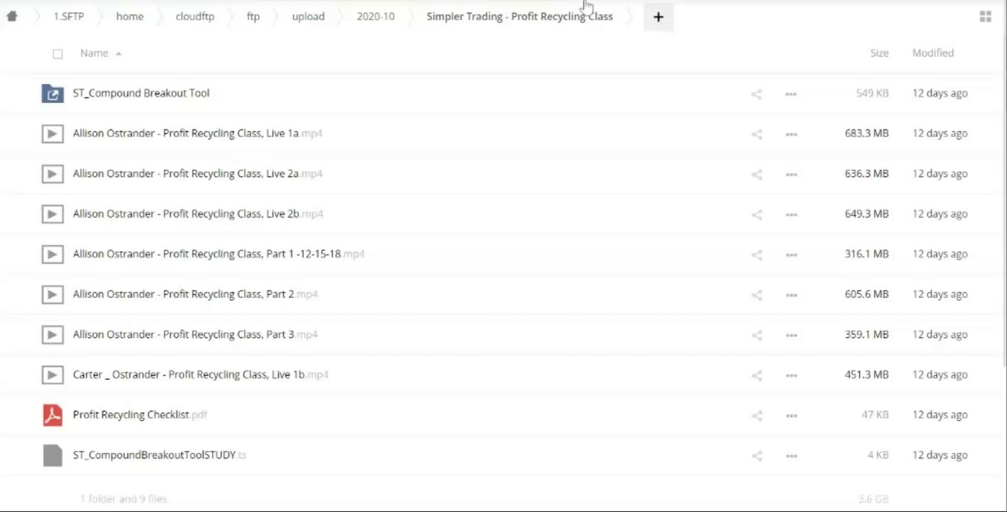This screenshot has width=1007, height=512.
Task: Share ST_Compound Breakout Tool folder
Action: tap(756, 94)
